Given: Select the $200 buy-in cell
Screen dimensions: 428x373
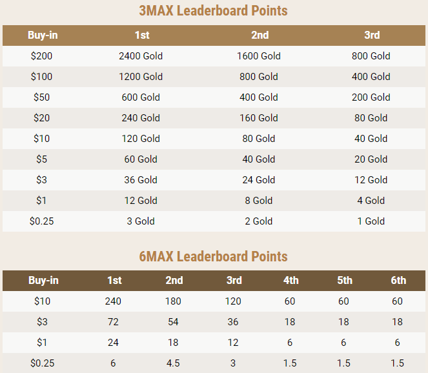Looking at the screenshot, I should (41, 56).
